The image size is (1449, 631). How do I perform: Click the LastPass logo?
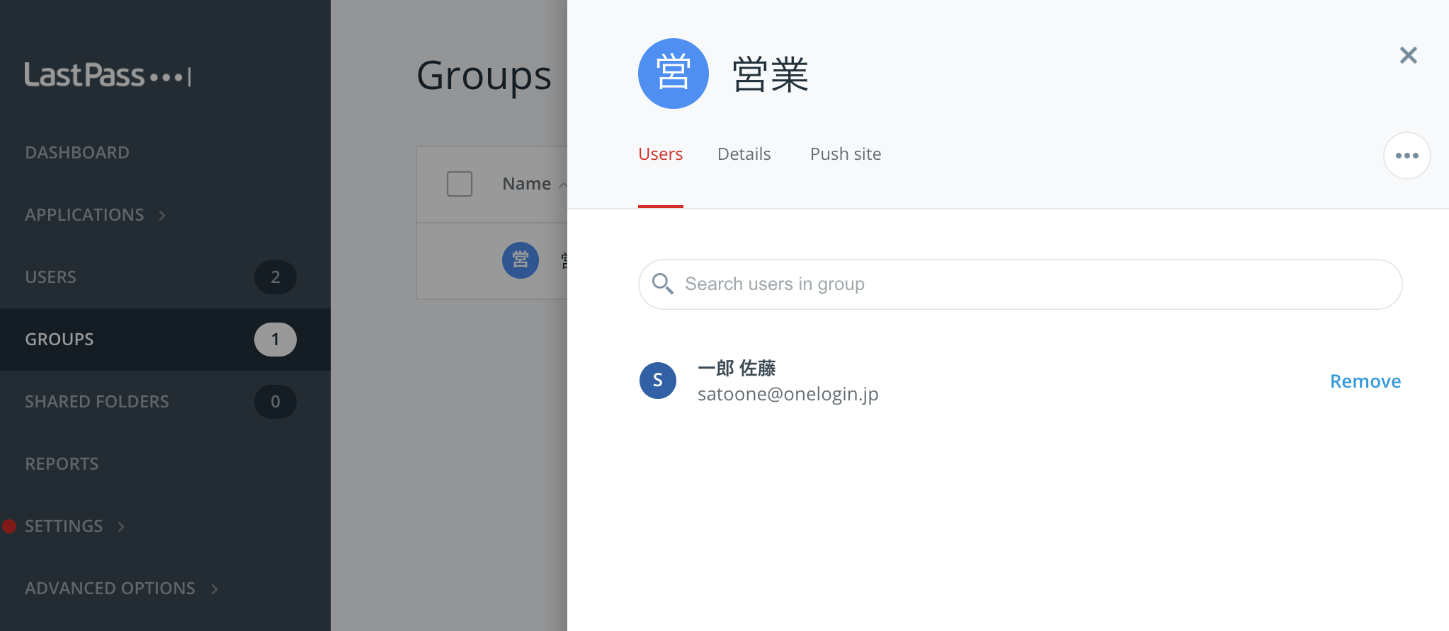[x=108, y=75]
